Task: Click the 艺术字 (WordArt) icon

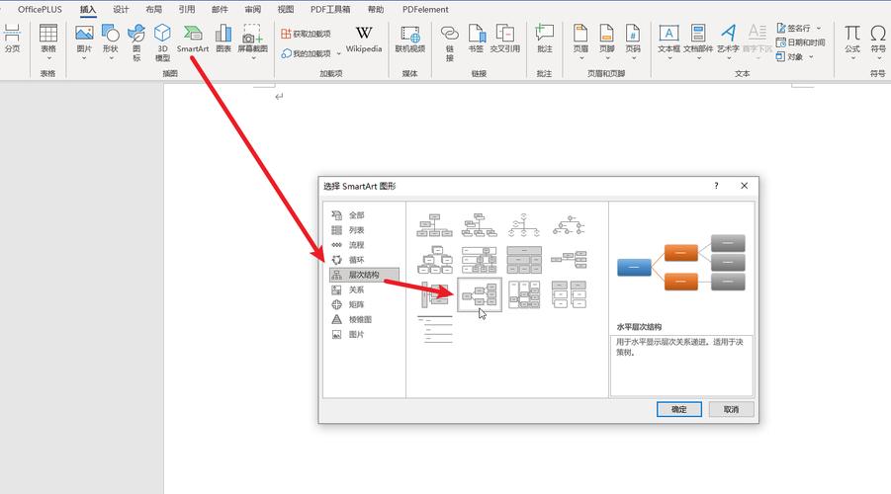Action: (x=728, y=40)
